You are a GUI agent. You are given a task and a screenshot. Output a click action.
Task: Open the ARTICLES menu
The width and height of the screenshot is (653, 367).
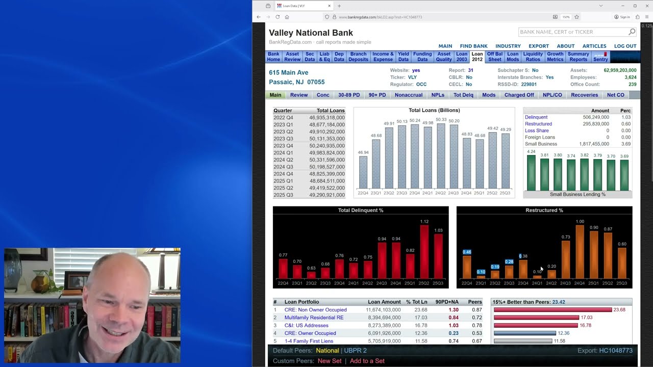coord(594,46)
